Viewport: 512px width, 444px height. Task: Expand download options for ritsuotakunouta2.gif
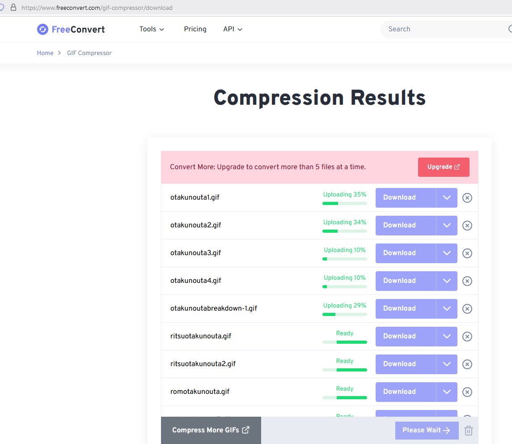point(447,364)
